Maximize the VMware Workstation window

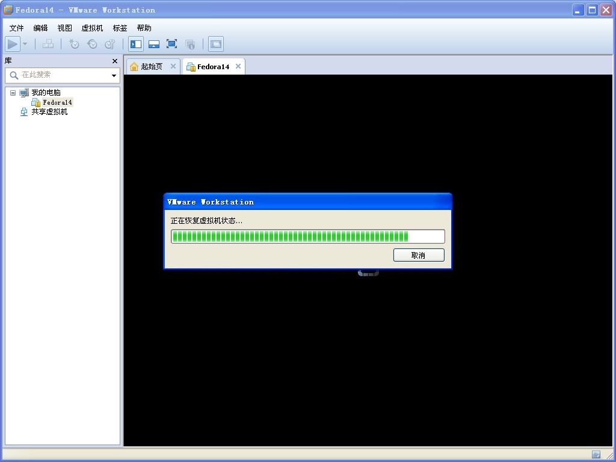click(x=592, y=10)
